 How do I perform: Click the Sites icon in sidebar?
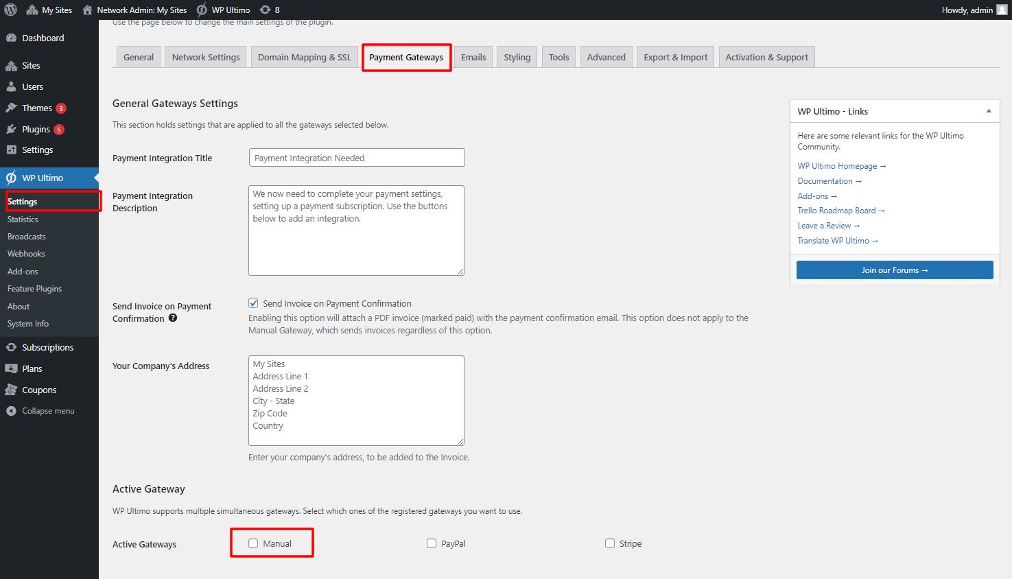tap(11, 66)
